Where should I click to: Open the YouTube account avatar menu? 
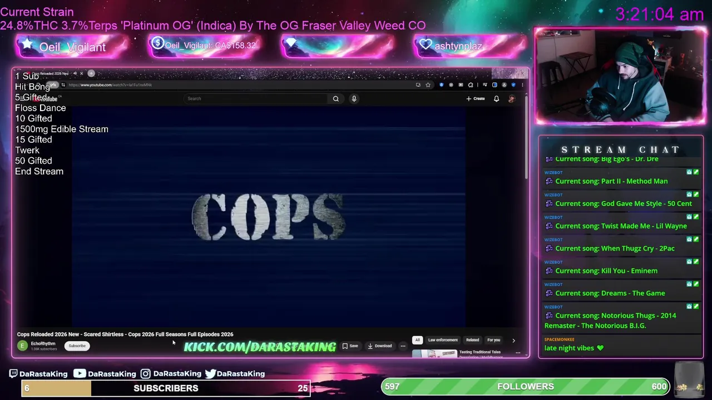[x=512, y=98]
